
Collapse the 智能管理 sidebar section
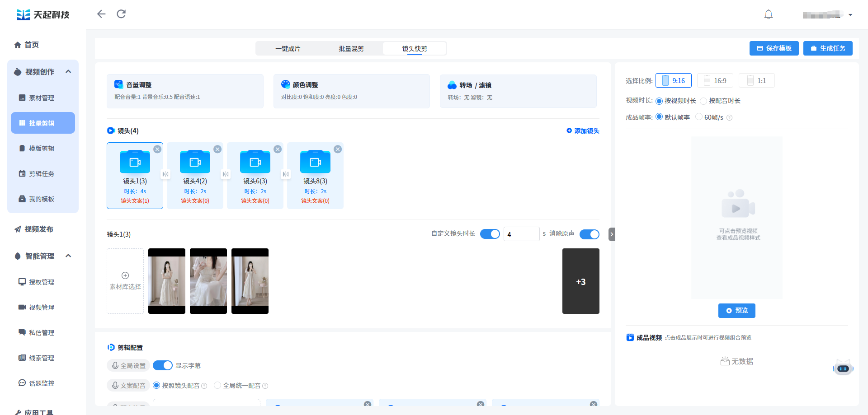68,256
